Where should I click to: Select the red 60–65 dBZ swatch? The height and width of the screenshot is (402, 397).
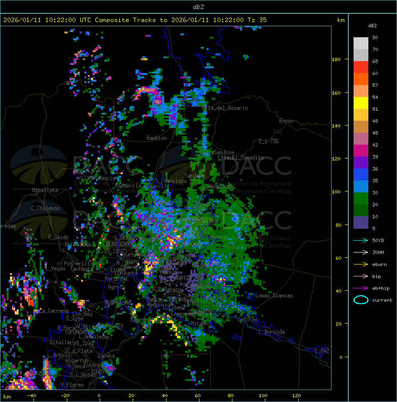coord(361,67)
